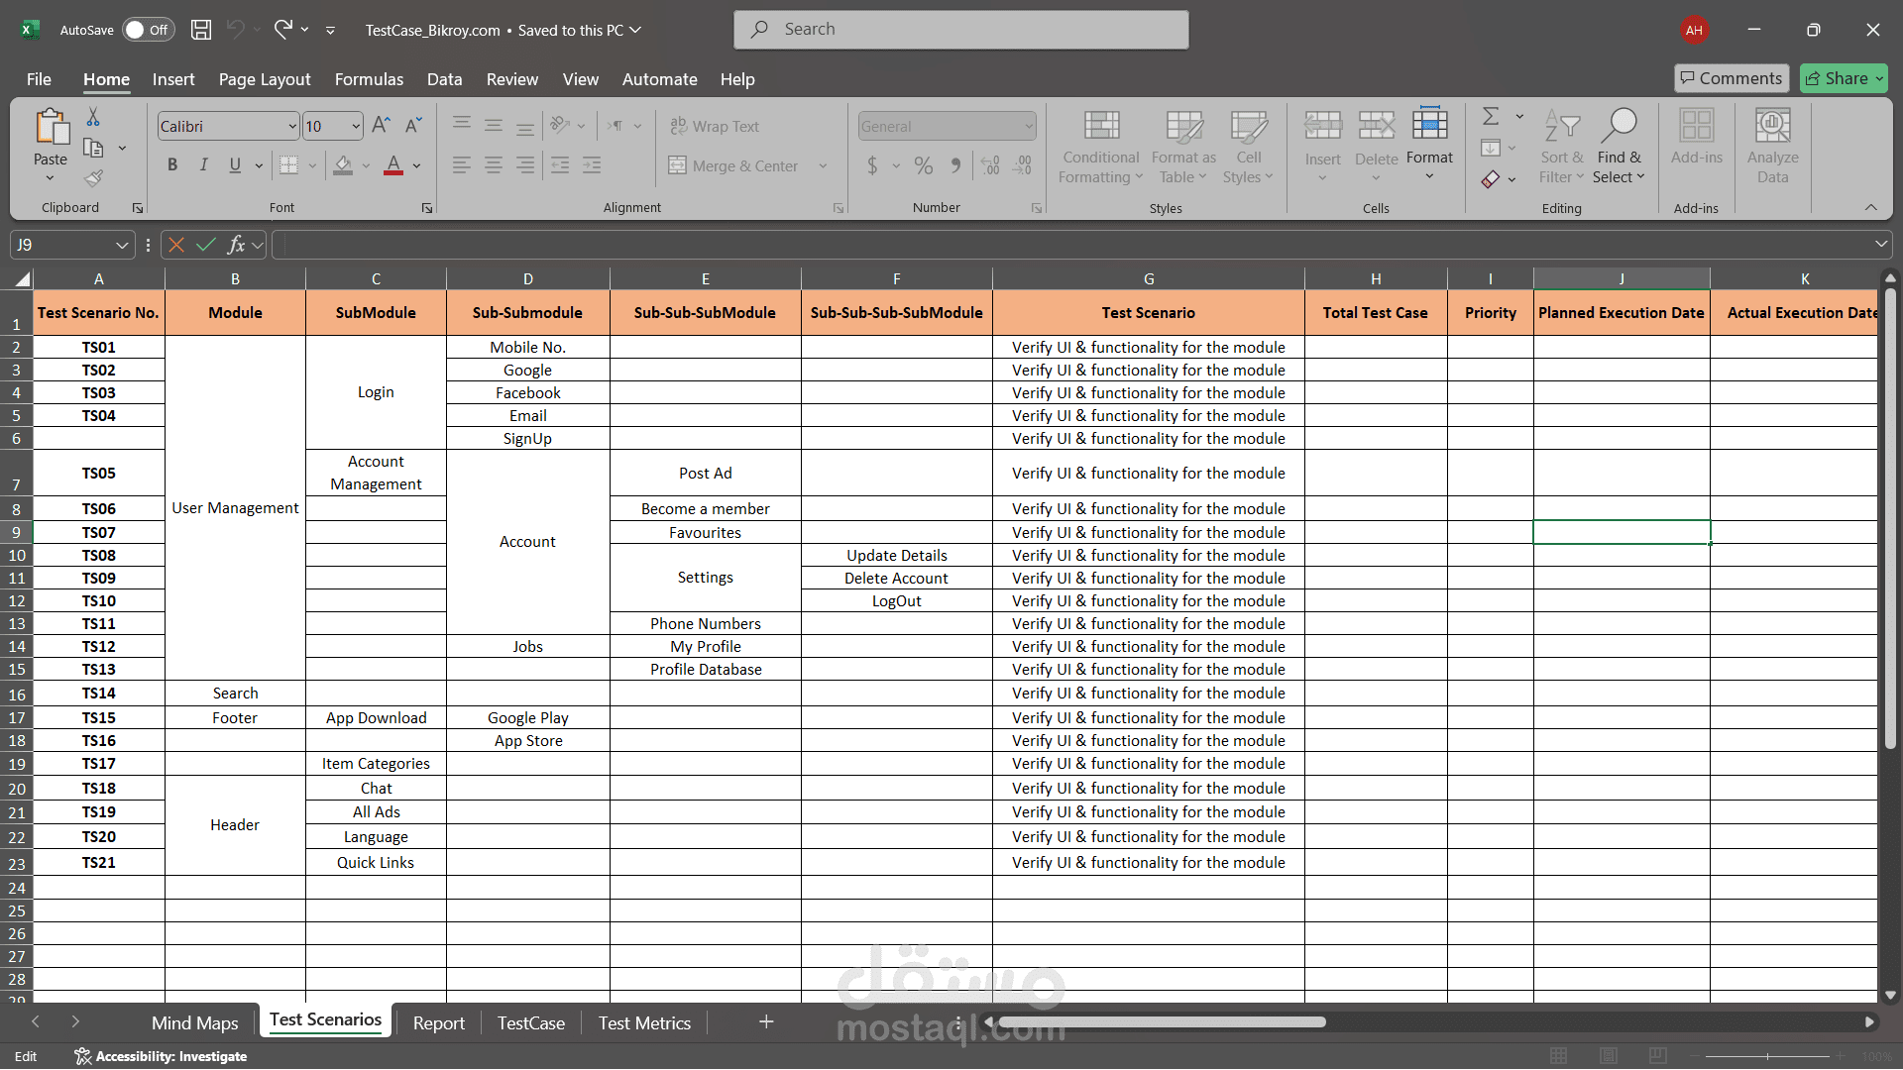Screen dimensions: 1903x1070
Task: Click Increase Decimal icon
Action: tap(990, 165)
